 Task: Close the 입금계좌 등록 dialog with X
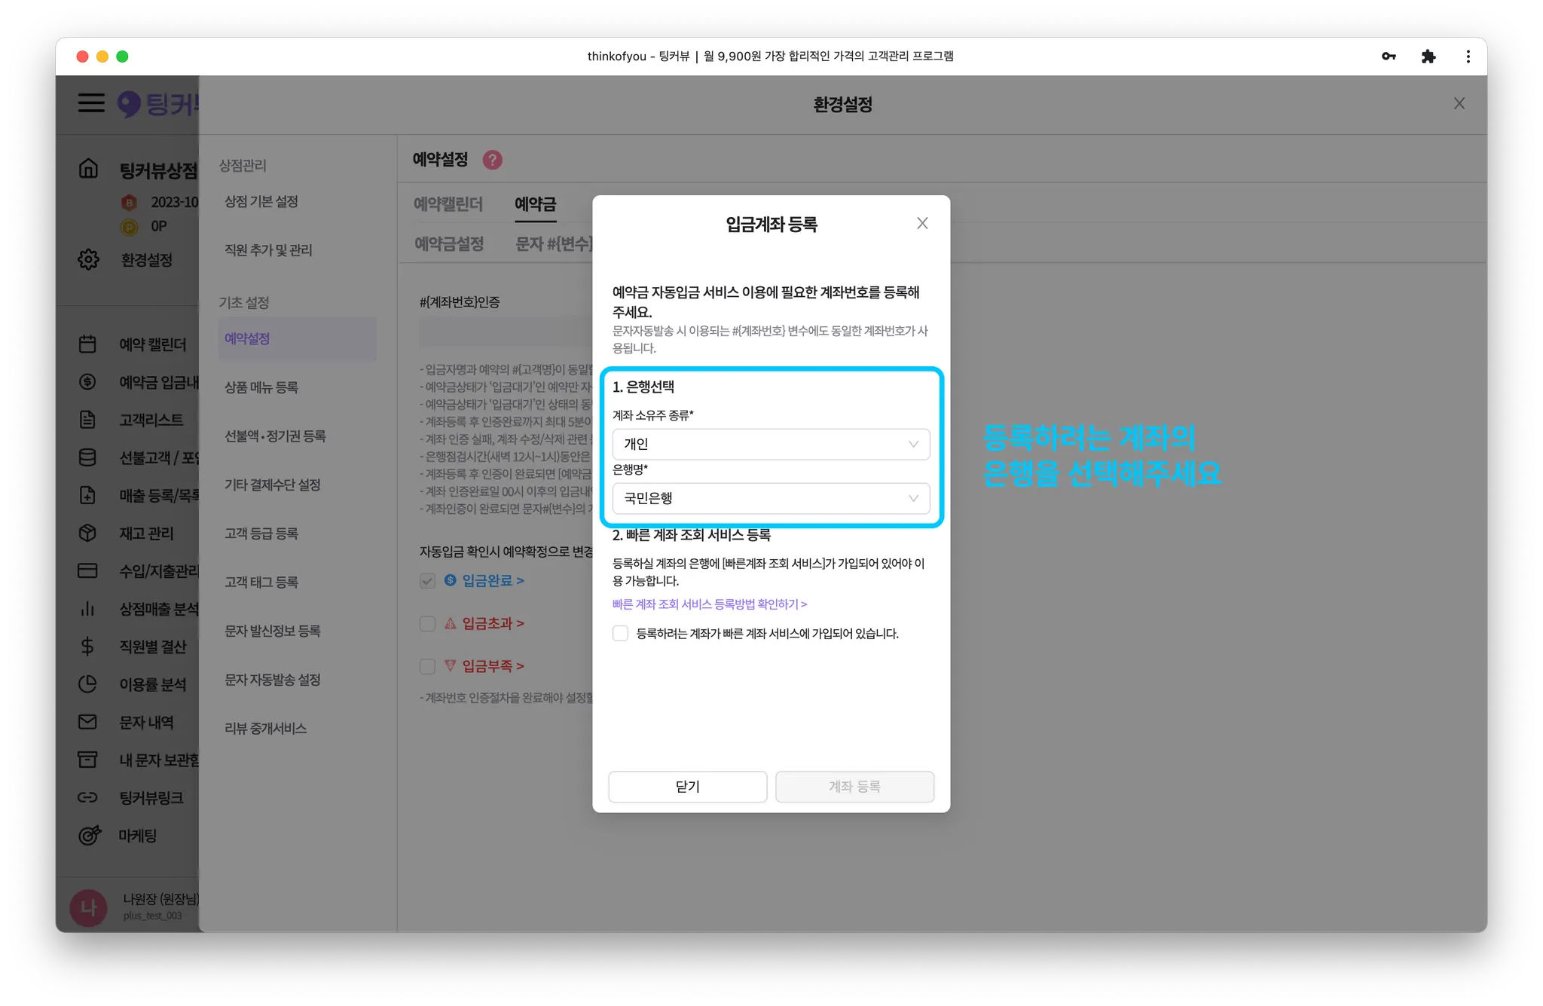pyautogui.click(x=922, y=223)
